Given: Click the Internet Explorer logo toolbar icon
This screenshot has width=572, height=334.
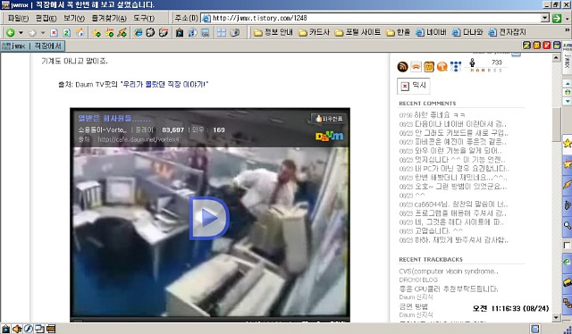Looking at the screenshot, I should pyautogui.click(x=138, y=32).
